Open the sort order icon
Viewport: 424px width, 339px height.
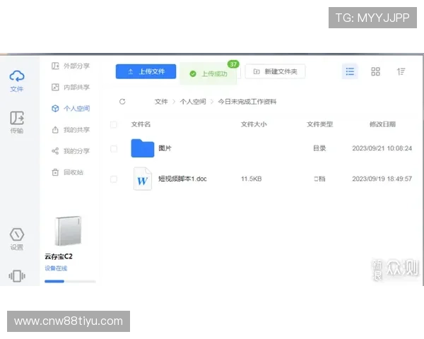401,71
